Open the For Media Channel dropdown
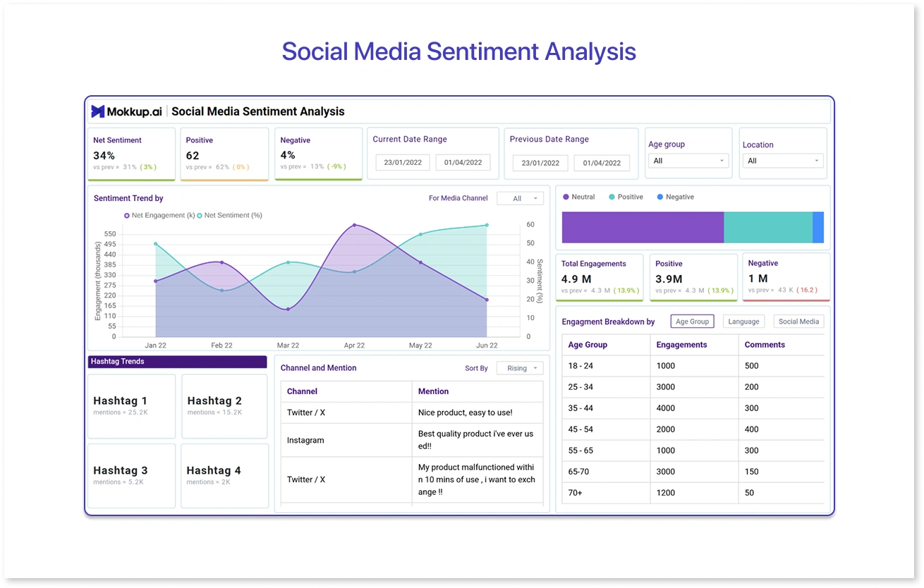 521,199
